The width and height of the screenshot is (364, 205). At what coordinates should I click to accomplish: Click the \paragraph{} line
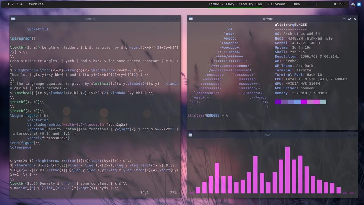tap(23, 39)
